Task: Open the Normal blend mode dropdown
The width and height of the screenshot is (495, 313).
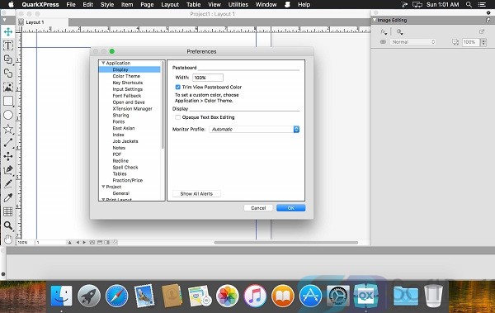Action: point(412,42)
